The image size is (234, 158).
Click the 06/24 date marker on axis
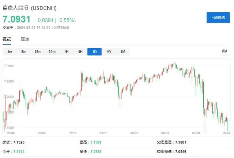pos(165,133)
